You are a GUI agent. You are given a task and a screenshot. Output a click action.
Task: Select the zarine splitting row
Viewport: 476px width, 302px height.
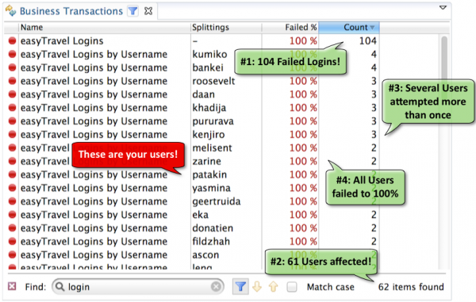[193, 161]
